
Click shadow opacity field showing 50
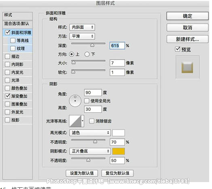click(117, 161)
